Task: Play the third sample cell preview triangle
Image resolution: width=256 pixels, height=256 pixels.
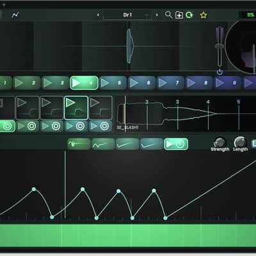Action: point(46,102)
